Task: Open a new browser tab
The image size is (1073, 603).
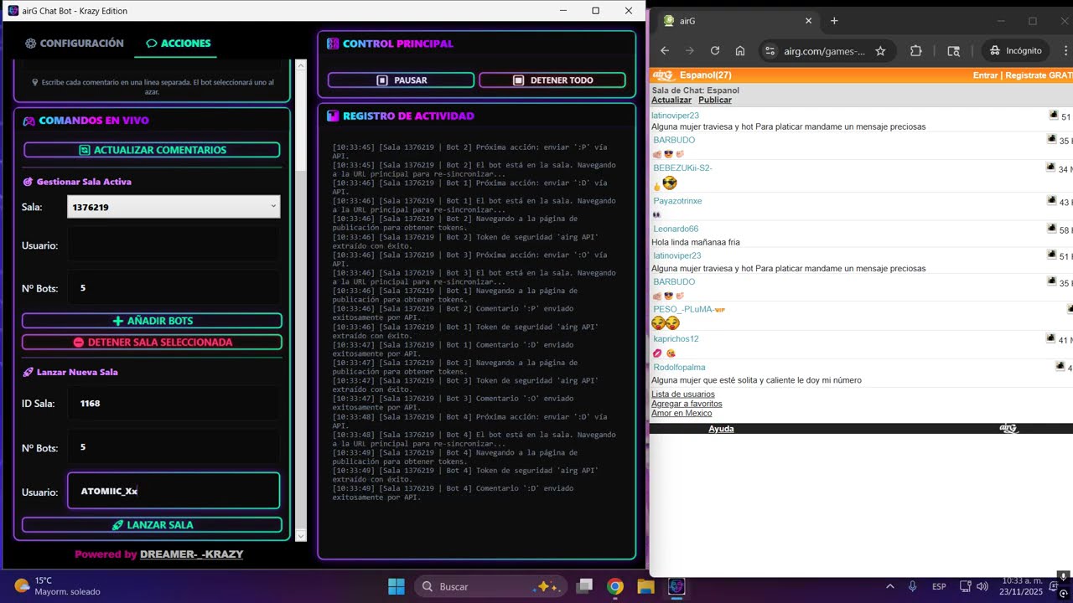Action: tap(834, 21)
